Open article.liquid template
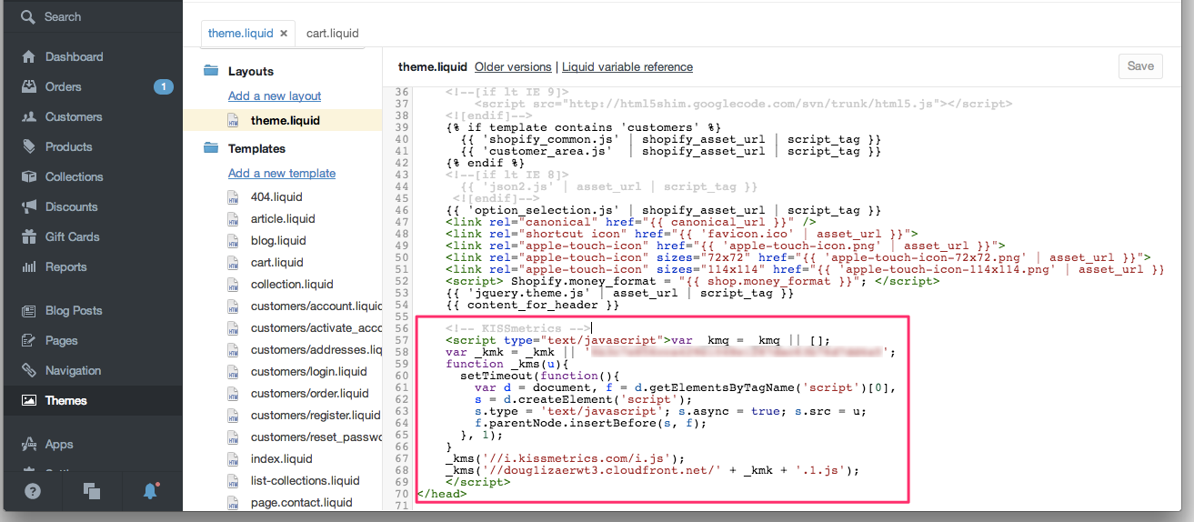This screenshot has width=1194, height=522. [x=283, y=218]
